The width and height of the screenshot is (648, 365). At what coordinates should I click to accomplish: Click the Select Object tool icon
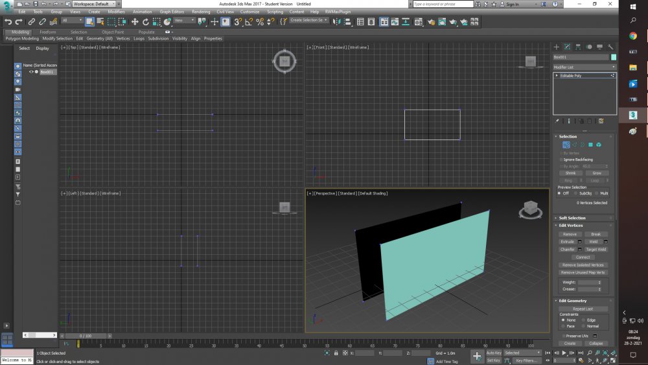coord(89,21)
